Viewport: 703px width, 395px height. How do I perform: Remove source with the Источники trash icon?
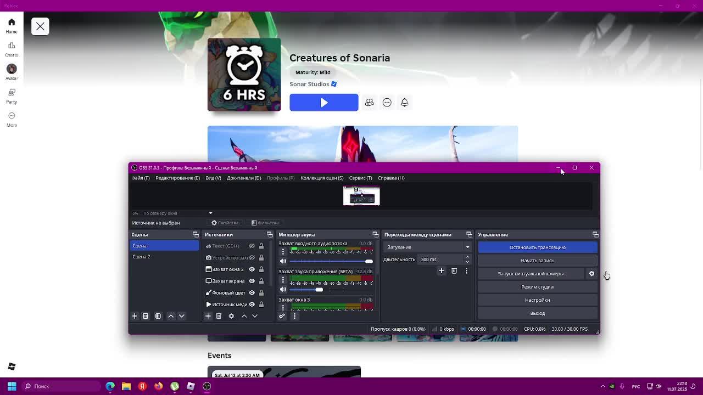click(x=219, y=316)
